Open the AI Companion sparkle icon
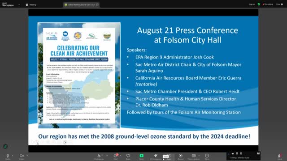 click(x=156, y=156)
